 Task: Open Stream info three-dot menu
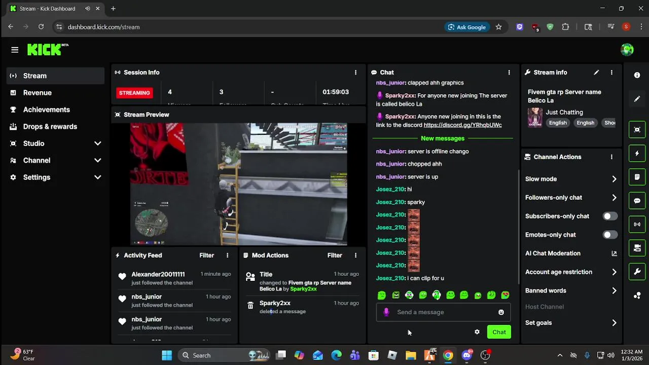[x=611, y=72]
